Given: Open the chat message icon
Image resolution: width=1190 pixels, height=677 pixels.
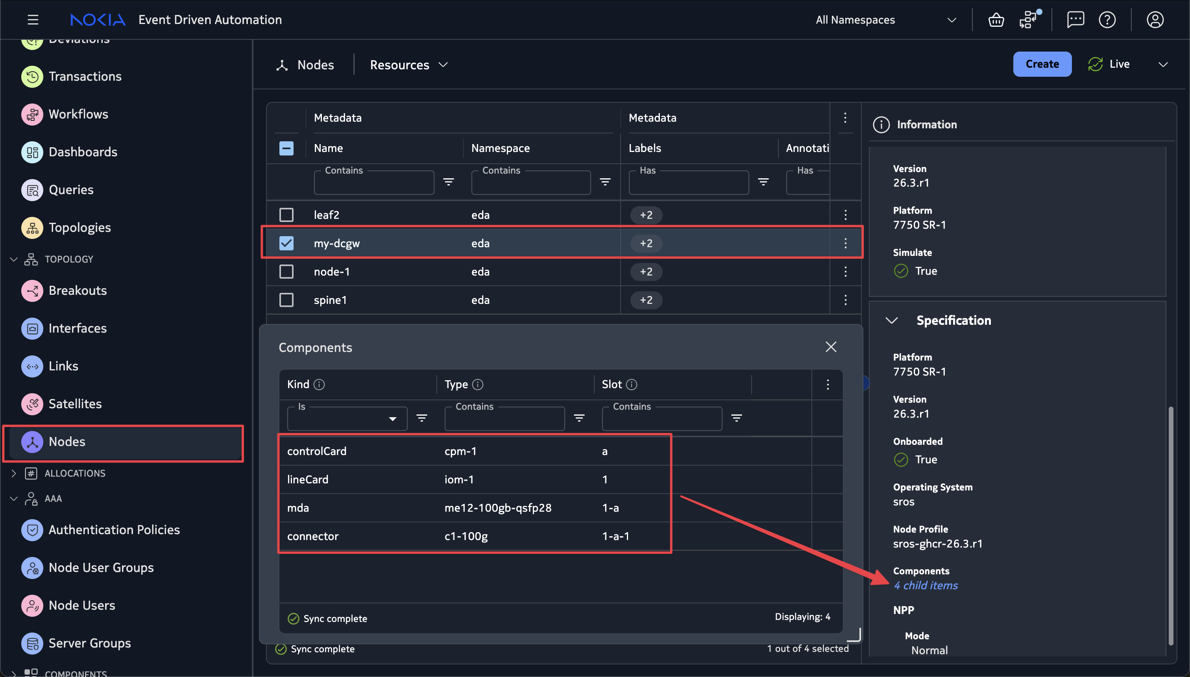Looking at the screenshot, I should [x=1075, y=20].
